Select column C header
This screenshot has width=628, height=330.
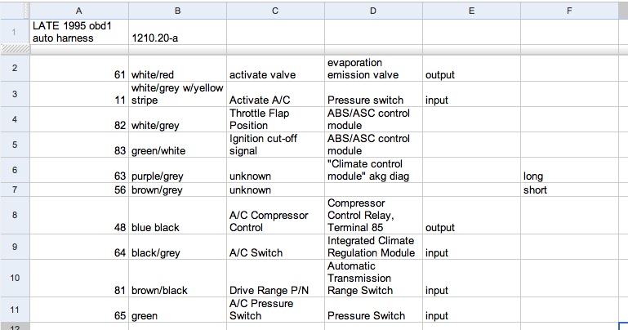(274, 10)
